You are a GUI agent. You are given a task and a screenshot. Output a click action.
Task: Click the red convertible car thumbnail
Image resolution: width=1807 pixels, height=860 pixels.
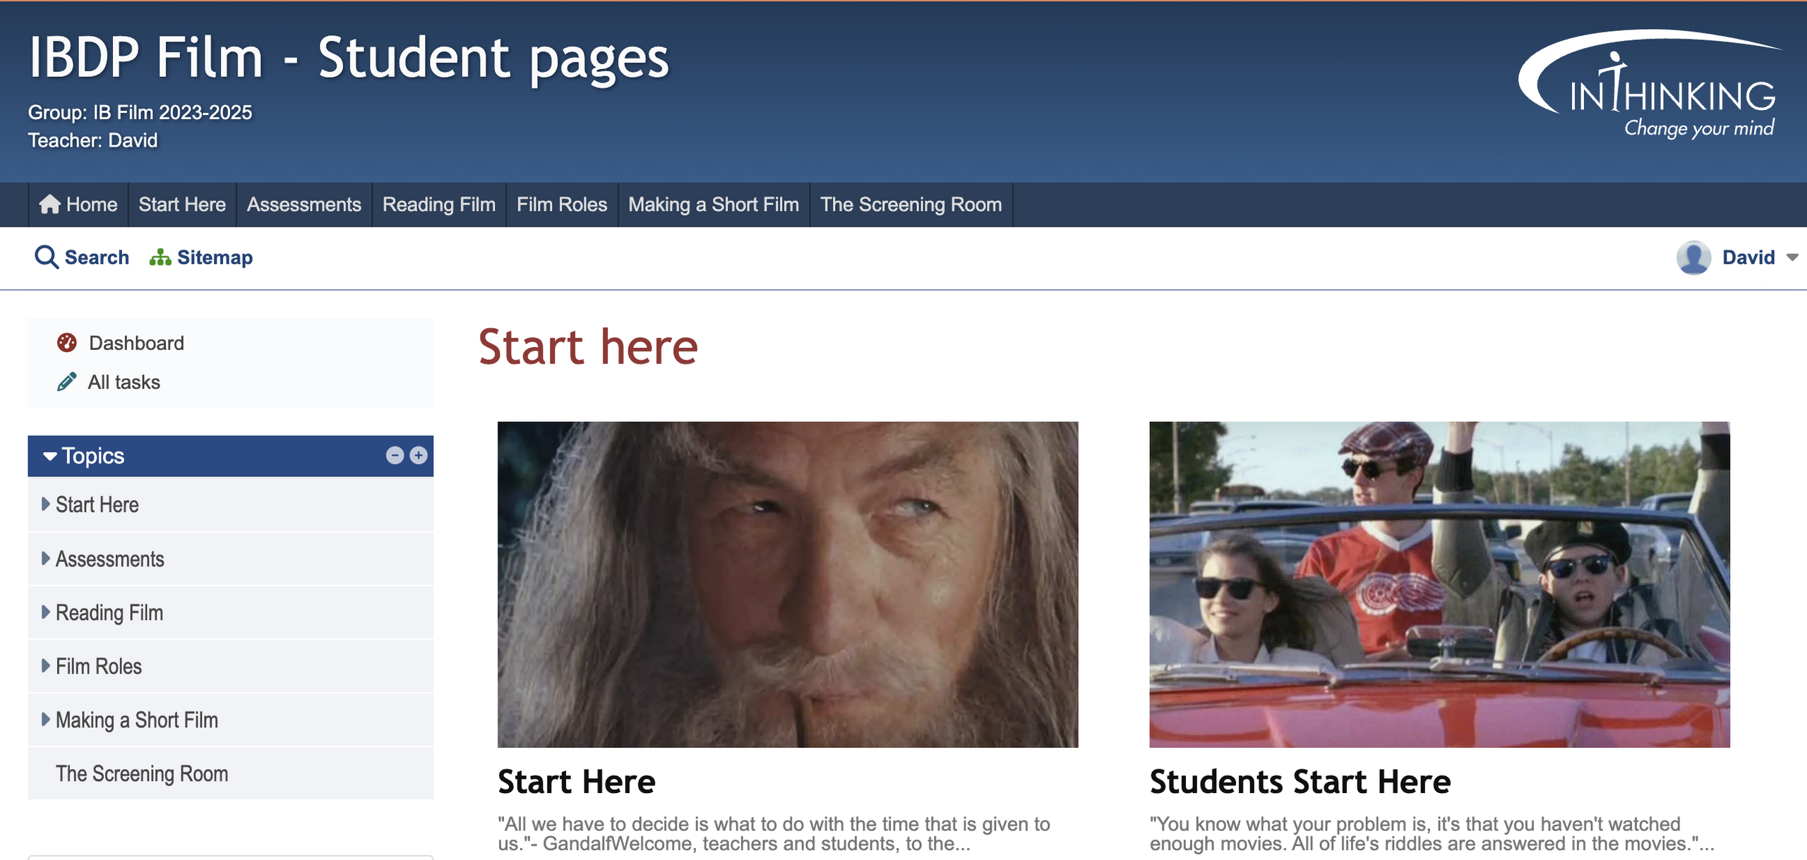pos(1439,584)
